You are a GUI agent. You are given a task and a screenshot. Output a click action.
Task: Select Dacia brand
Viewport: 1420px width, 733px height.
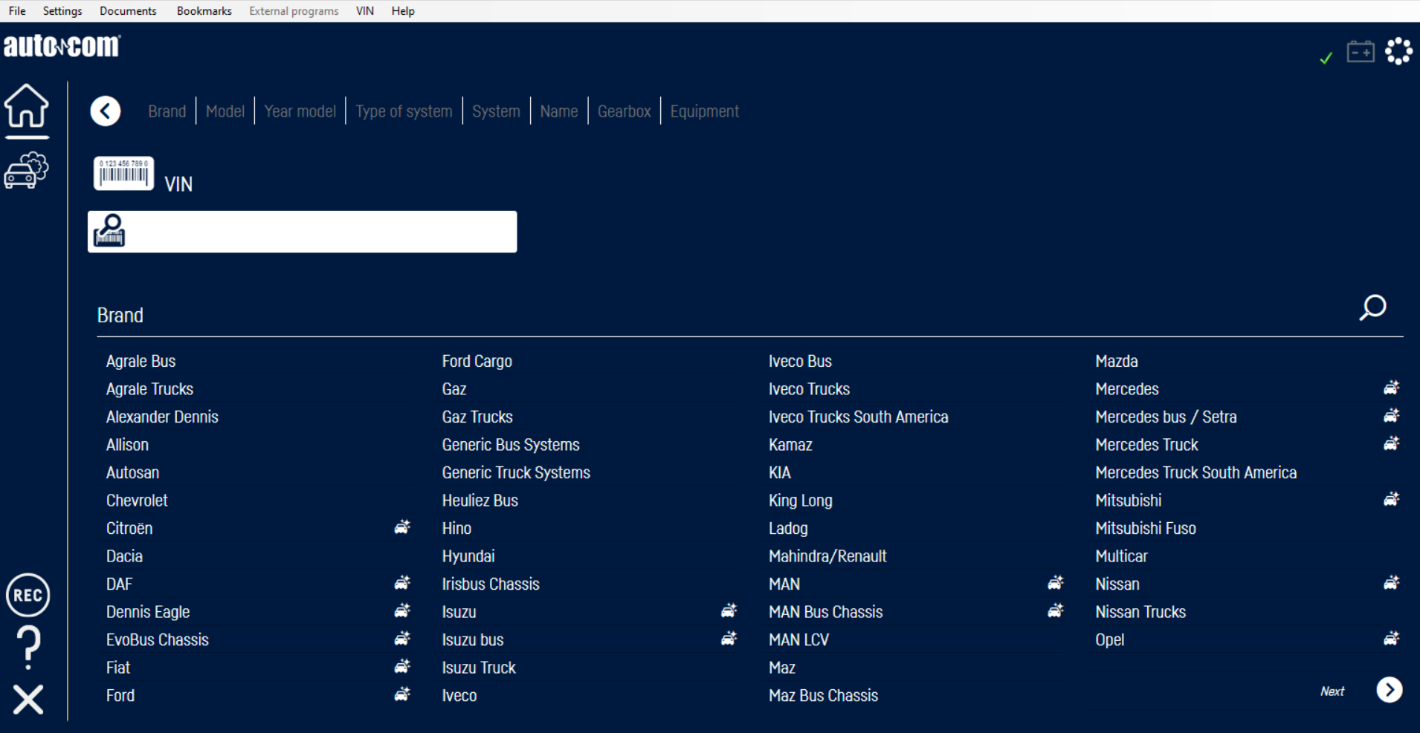[x=124, y=556]
